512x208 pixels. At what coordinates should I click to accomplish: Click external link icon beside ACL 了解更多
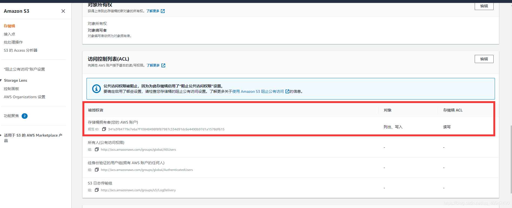pyautogui.click(x=163, y=65)
